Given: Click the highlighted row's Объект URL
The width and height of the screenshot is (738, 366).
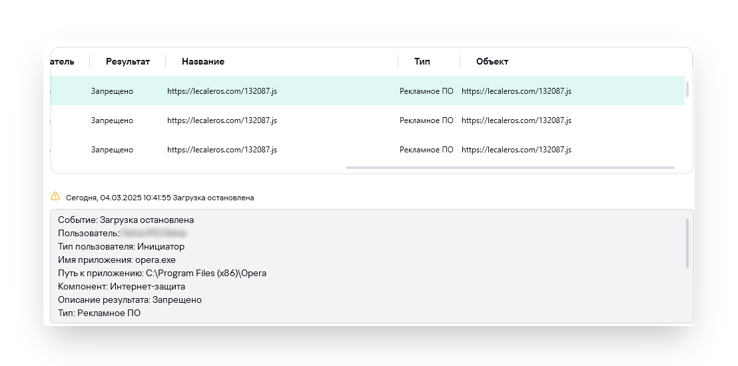Looking at the screenshot, I should (x=516, y=91).
